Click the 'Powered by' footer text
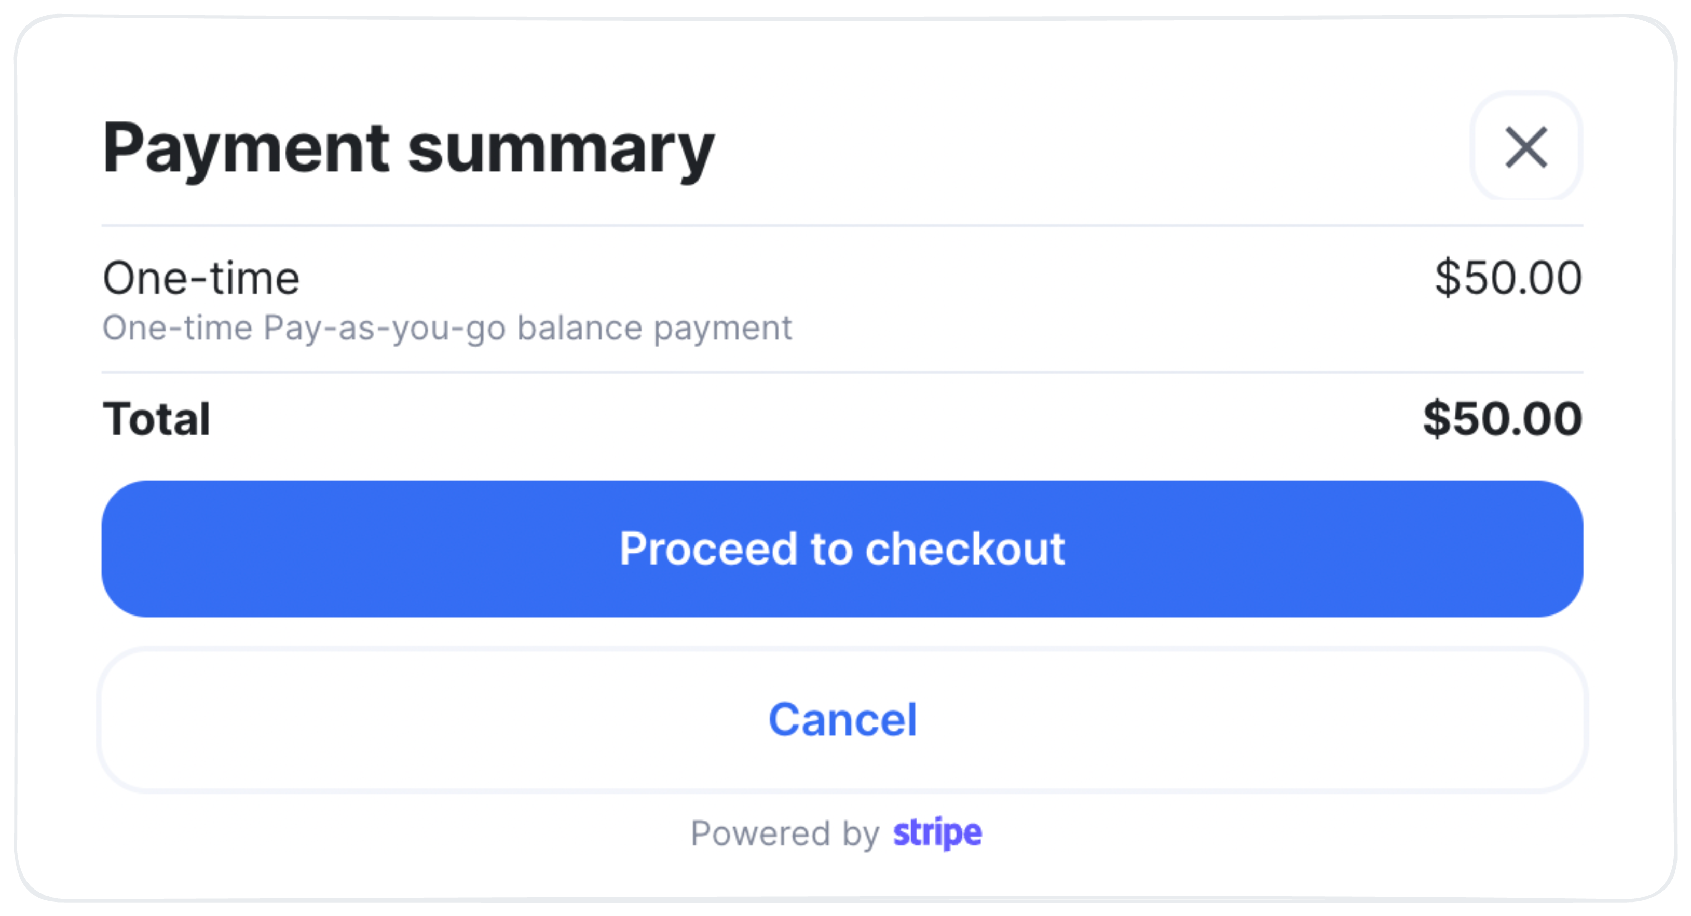Screen dimensions: 1691x916 (784, 834)
